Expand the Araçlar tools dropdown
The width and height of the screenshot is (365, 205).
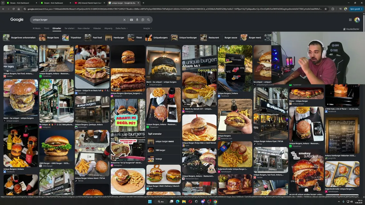point(148,28)
